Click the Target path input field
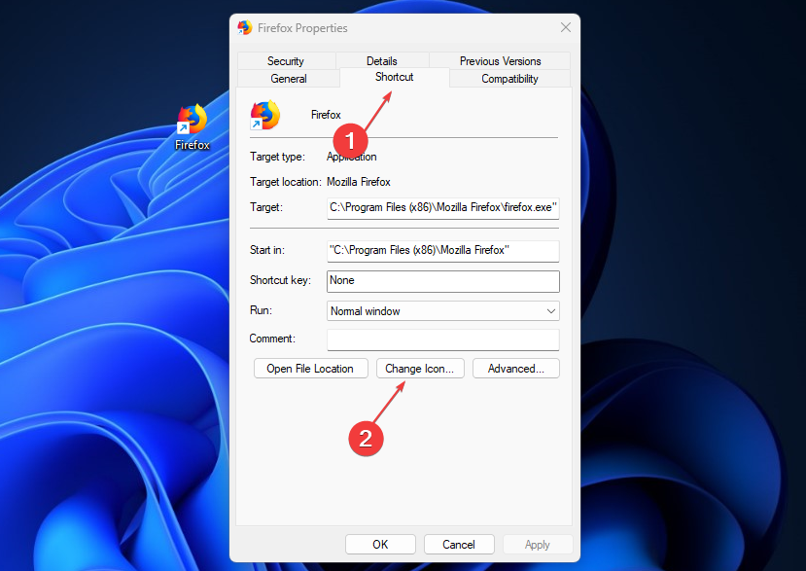The image size is (806, 571). (443, 208)
